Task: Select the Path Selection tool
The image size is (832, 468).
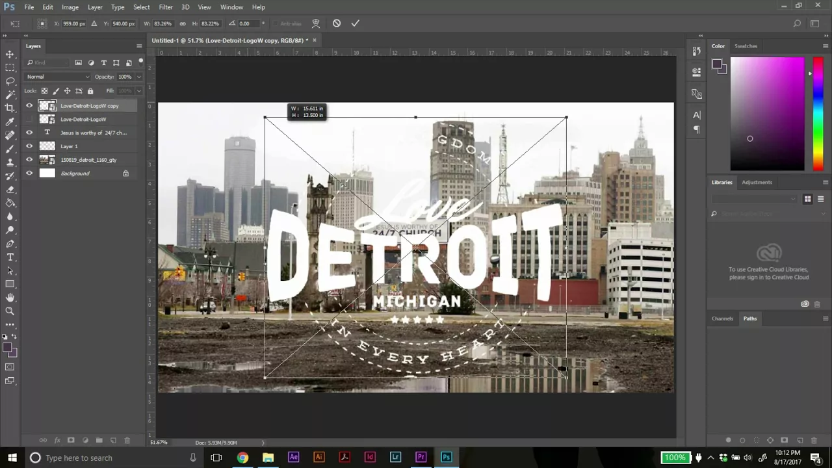Action: pos(10,270)
